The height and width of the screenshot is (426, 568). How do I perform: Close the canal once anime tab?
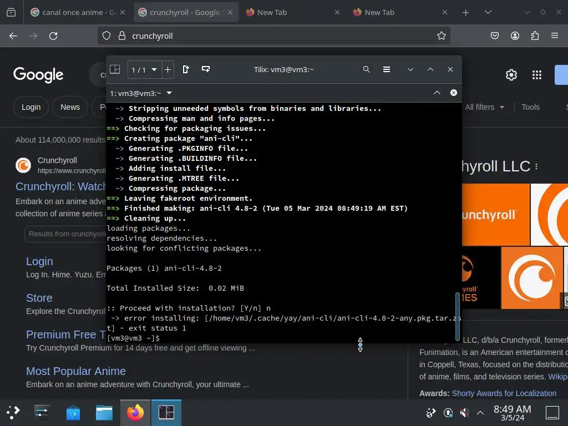point(123,12)
